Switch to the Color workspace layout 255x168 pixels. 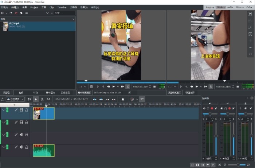click(x=250, y=7)
